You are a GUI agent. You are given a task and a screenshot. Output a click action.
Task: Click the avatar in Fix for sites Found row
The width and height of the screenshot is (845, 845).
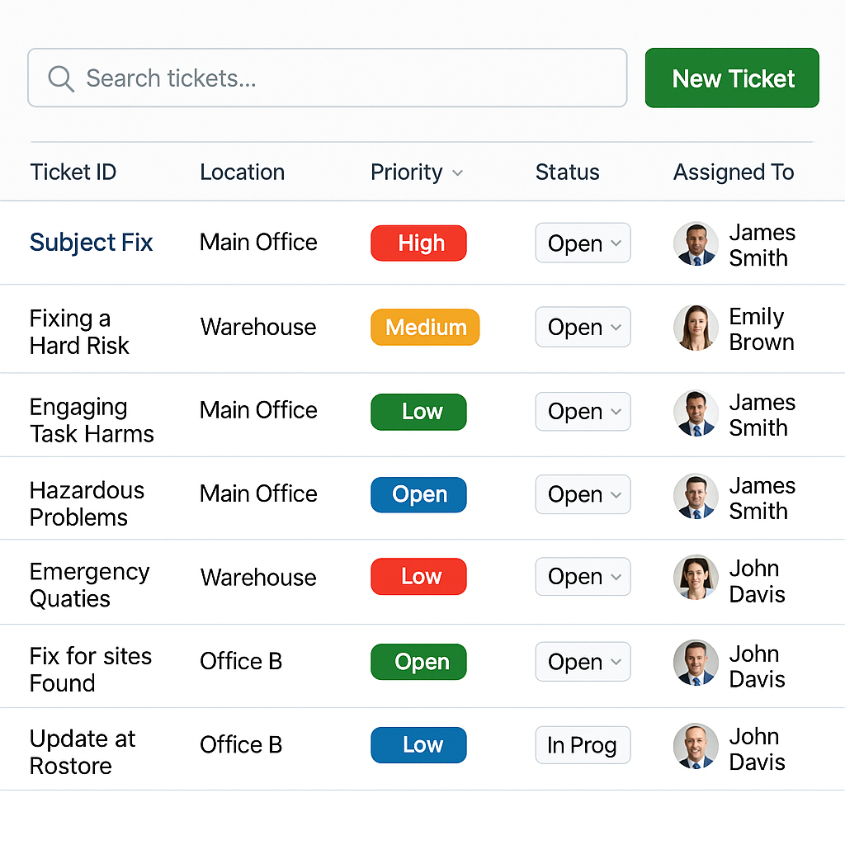696,663
